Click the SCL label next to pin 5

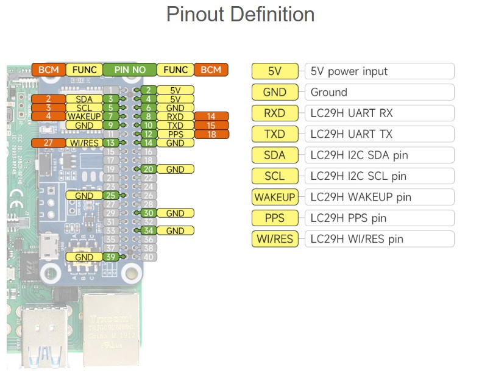[84, 108]
